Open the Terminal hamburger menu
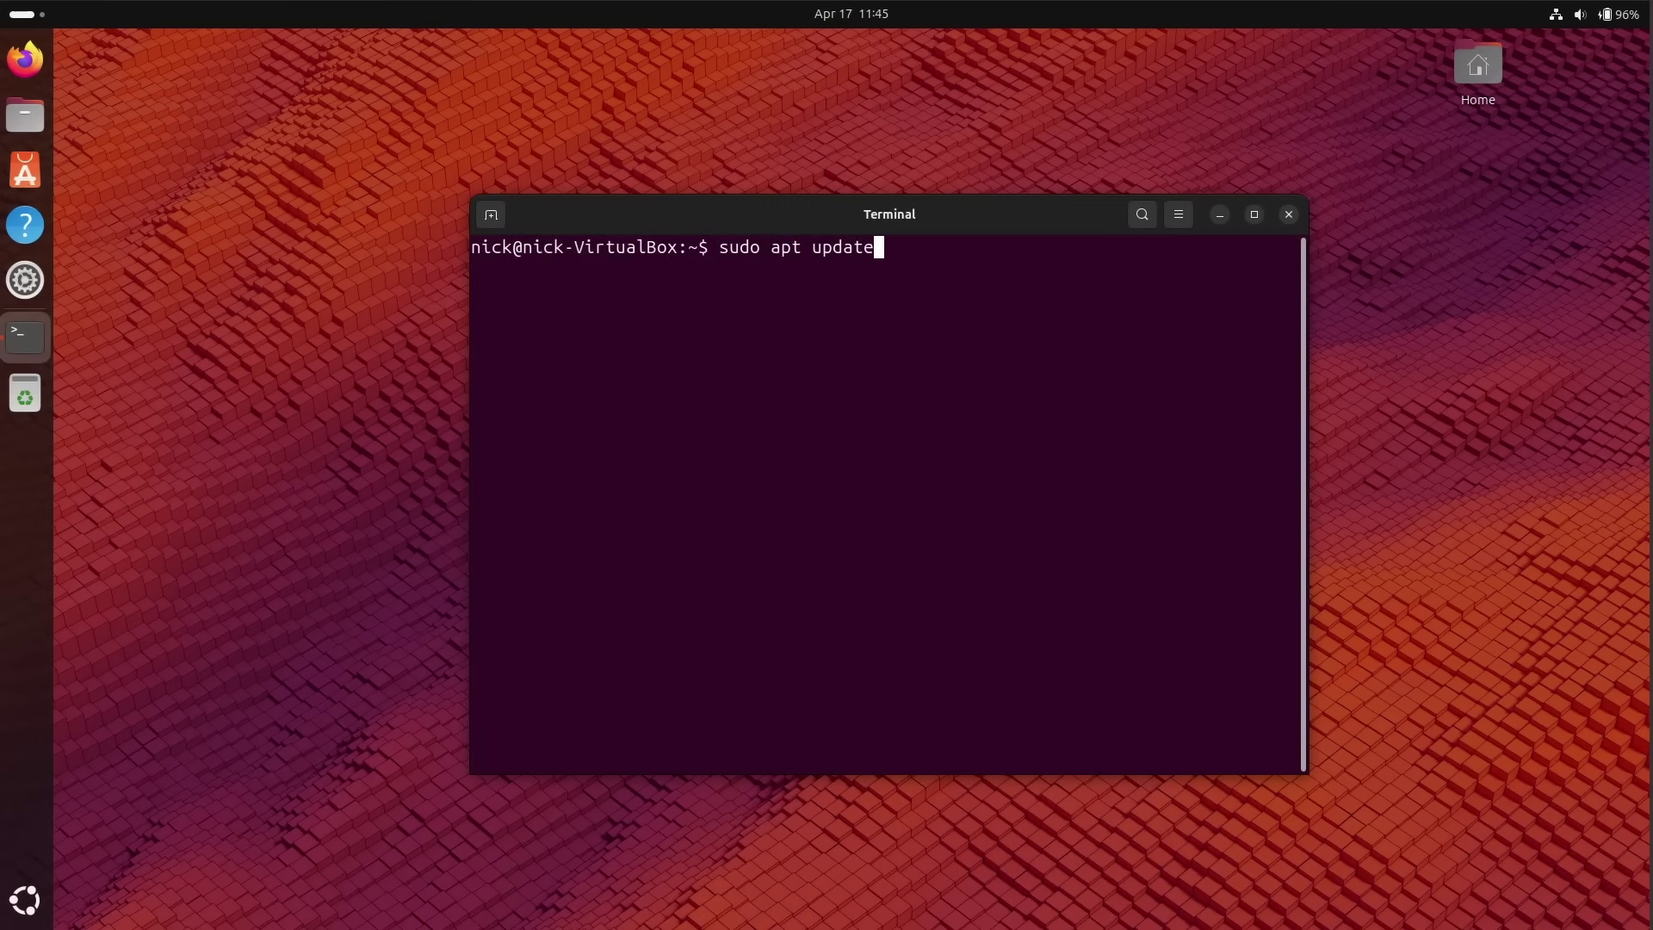 click(x=1178, y=214)
